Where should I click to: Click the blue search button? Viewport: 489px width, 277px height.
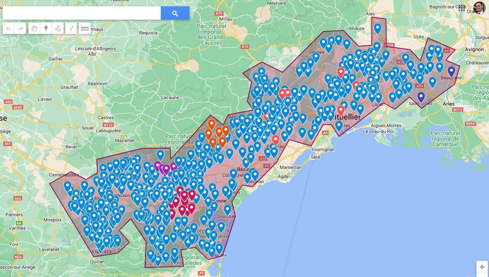coord(175,13)
